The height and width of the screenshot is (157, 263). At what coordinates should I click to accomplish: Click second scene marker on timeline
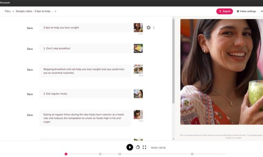(x=120, y=154)
